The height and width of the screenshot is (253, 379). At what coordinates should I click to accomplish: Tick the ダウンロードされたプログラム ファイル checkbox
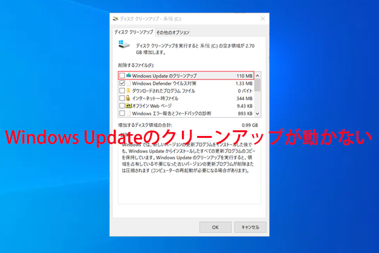[x=122, y=90]
